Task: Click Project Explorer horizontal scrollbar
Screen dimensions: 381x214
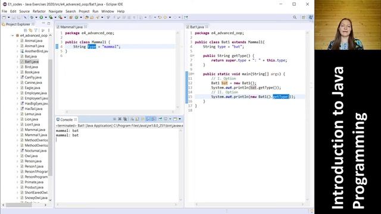Action: tap(19, 205)
